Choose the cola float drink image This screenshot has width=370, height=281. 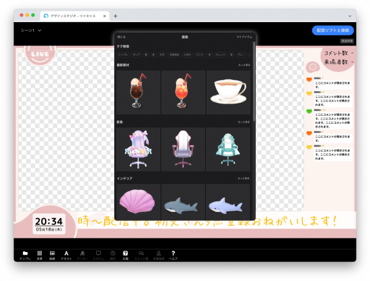pyautogui.click(x=138, y=92)
